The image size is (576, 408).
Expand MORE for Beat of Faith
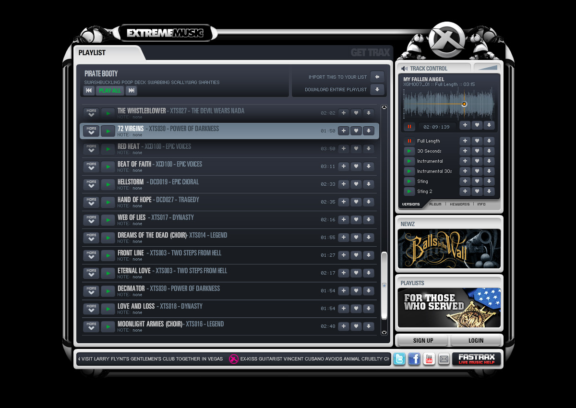tap(91, 166)
